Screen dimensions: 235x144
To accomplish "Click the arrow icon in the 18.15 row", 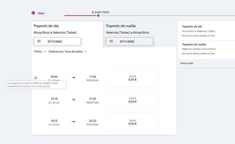I will [73, 121].
